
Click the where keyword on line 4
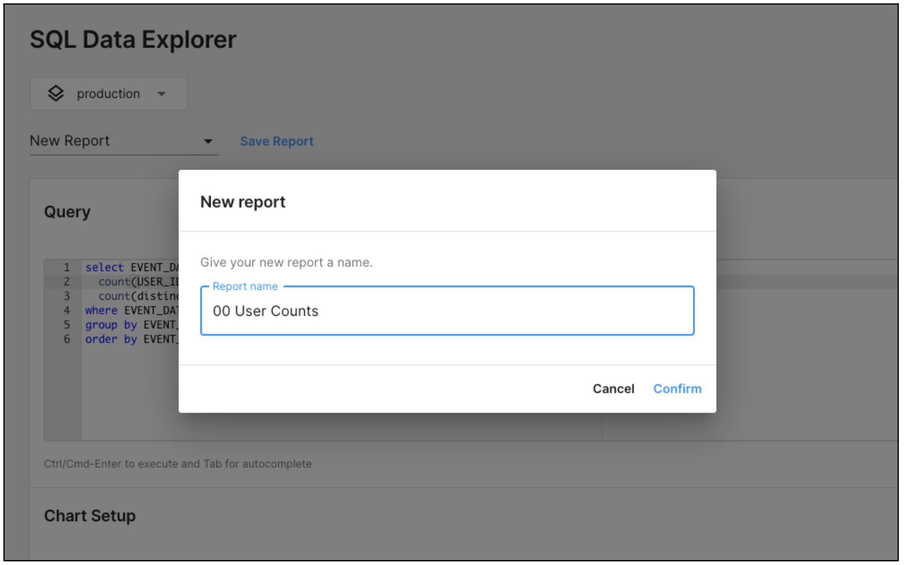coord(101,311)
